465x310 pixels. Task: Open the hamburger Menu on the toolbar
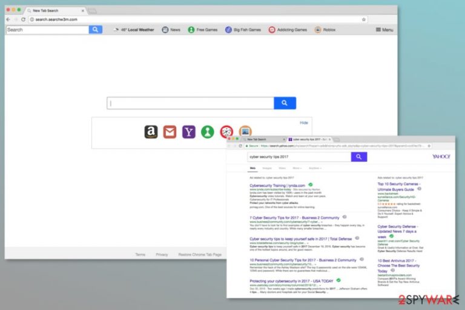pos(384,30)
